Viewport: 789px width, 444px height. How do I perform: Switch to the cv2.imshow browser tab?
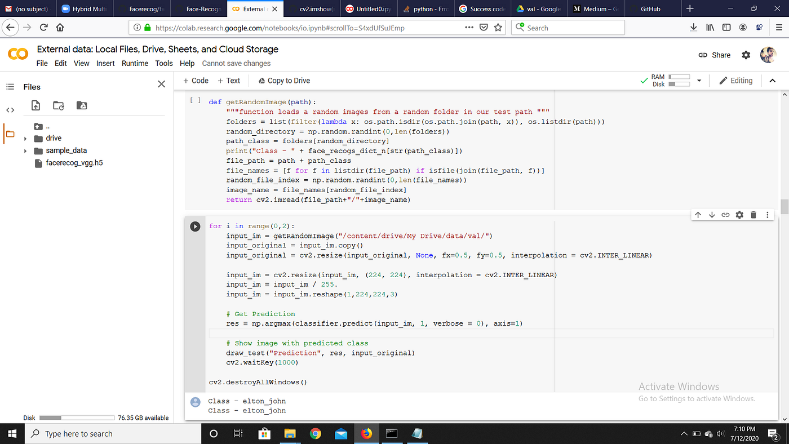tap(316, 8)
